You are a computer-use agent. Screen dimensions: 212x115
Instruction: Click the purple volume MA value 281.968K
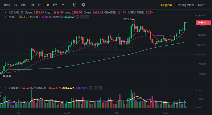[81, 88]
